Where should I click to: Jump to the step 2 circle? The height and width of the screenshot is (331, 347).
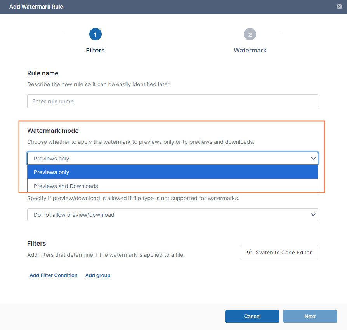[x=250, y=34]
